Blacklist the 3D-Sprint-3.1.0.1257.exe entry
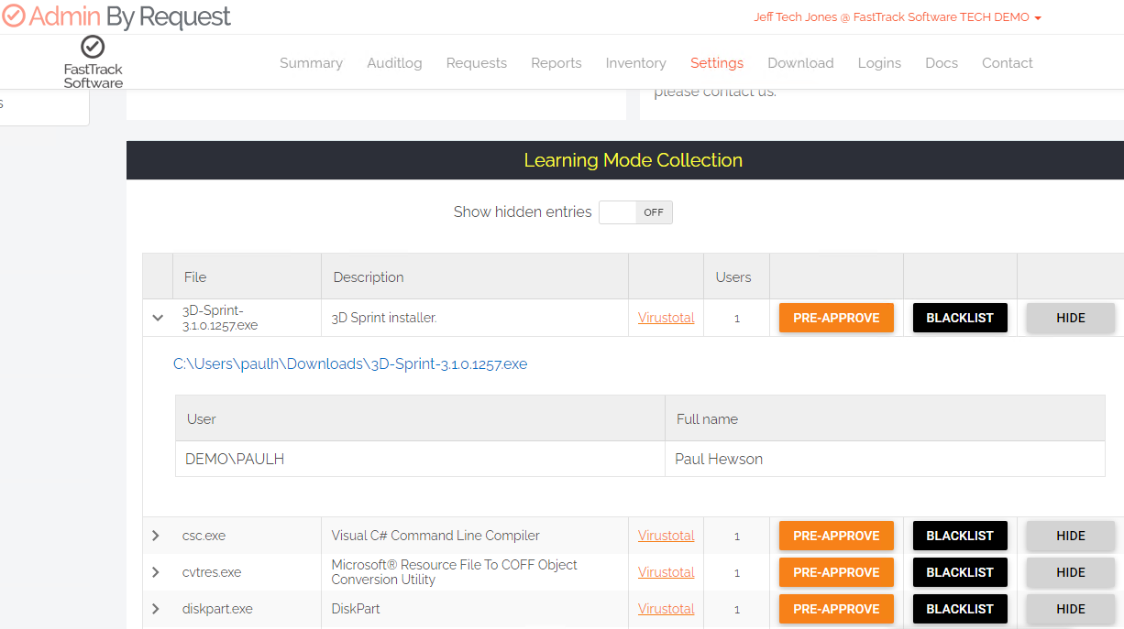This screenshot has height=629, width=1124. [960, 318]
